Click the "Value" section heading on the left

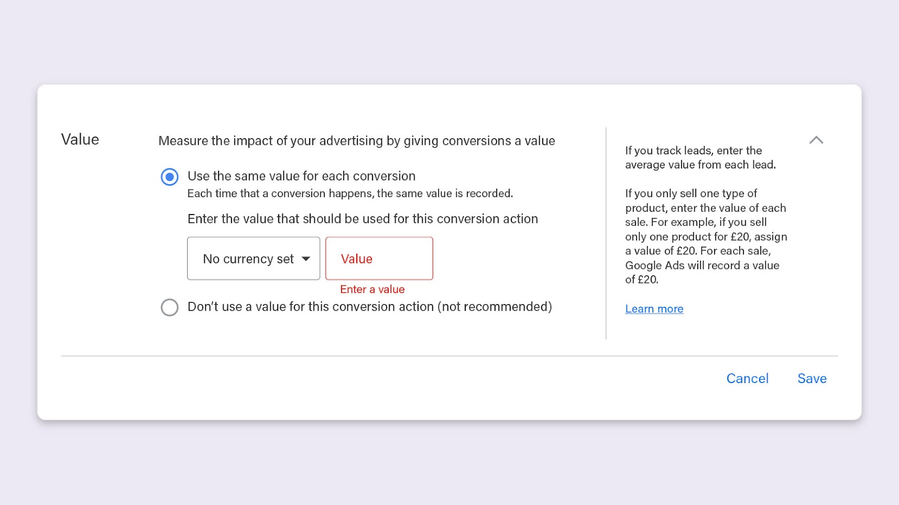(x=80, y=139)
